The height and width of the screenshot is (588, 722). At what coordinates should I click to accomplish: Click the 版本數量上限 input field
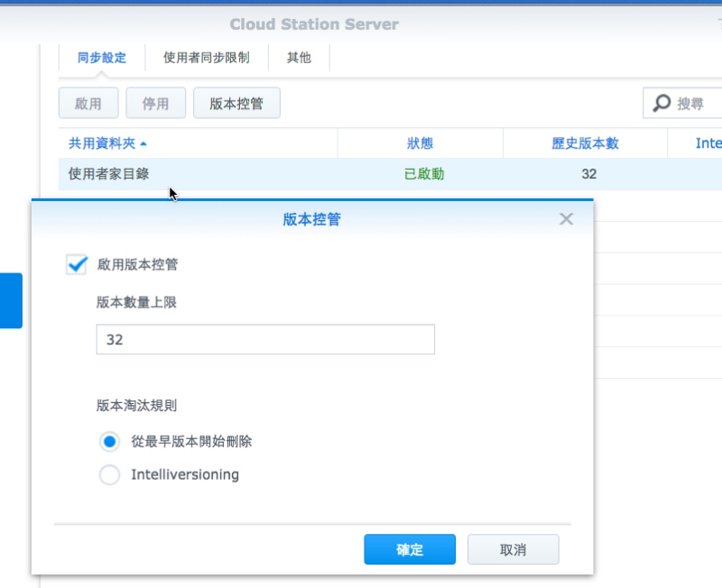pos(265,340)
